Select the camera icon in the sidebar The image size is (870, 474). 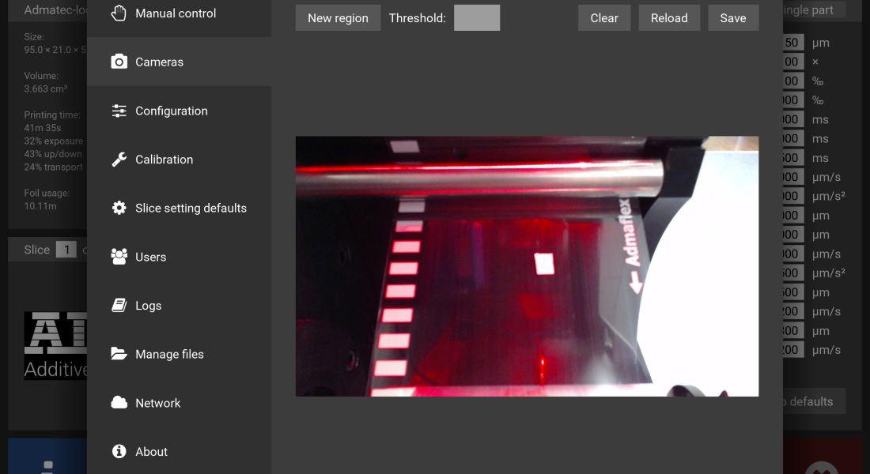(119, 62)
